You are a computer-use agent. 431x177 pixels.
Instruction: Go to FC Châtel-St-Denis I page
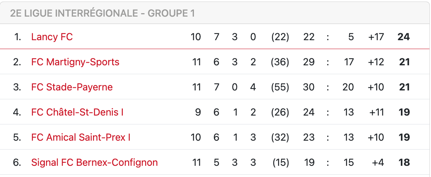click(77, 112)
